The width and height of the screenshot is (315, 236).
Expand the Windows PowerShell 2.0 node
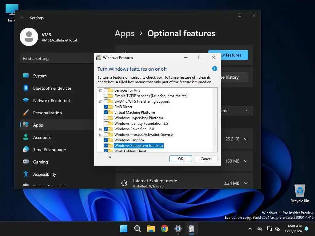101,129
